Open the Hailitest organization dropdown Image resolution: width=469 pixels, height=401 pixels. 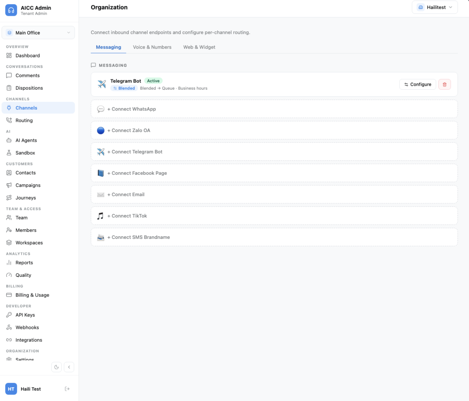click(x=434, y=7)
